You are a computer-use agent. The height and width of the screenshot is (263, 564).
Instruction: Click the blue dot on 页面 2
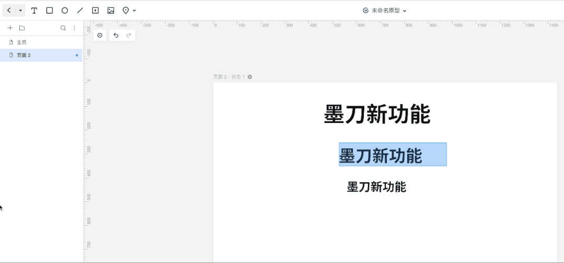[x=77, y=55]
